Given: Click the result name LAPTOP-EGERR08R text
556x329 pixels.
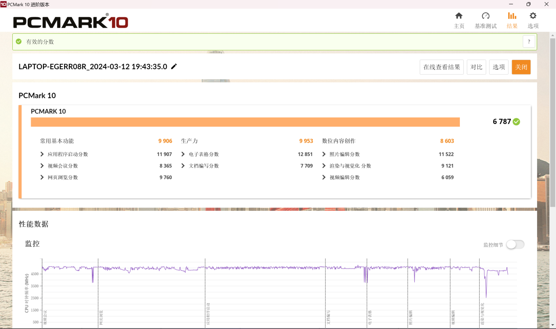Looking at the screenshot, I should click(93, 67).
